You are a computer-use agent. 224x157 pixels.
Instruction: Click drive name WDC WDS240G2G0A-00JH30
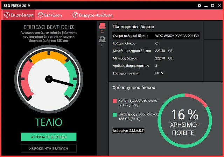click(x=177, y=36)
